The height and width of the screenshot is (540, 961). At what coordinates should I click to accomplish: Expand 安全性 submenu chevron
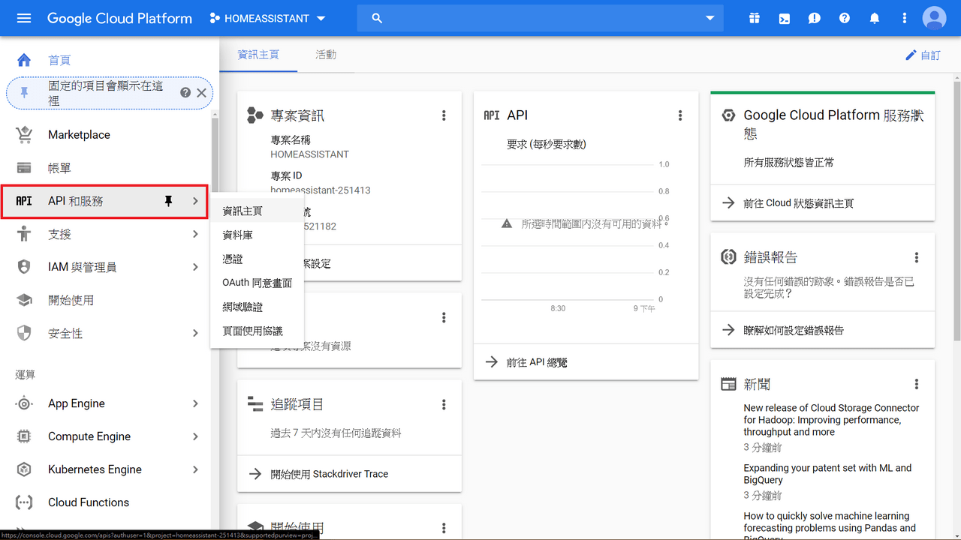point(195,333)
